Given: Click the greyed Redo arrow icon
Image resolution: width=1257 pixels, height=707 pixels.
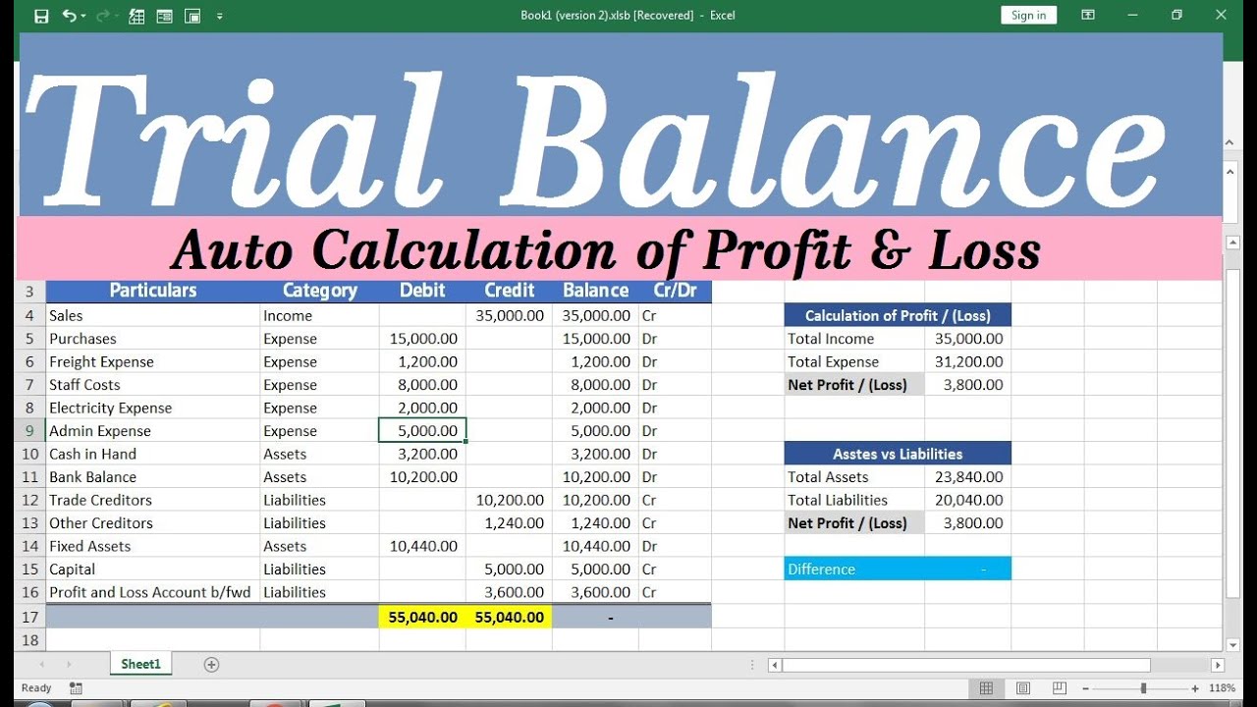Looking at the screenshot, I should point(102,16).
